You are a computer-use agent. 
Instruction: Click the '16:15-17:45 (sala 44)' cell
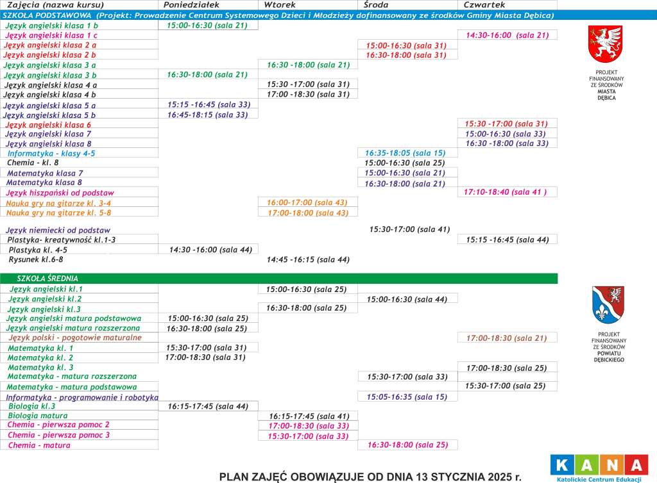[x=208, y=406]
